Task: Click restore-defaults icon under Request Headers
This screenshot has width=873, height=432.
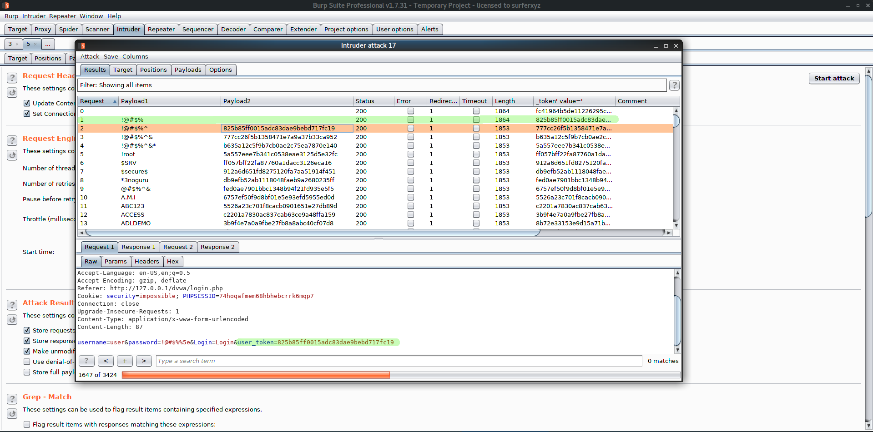Action: (x=12, y=92)
